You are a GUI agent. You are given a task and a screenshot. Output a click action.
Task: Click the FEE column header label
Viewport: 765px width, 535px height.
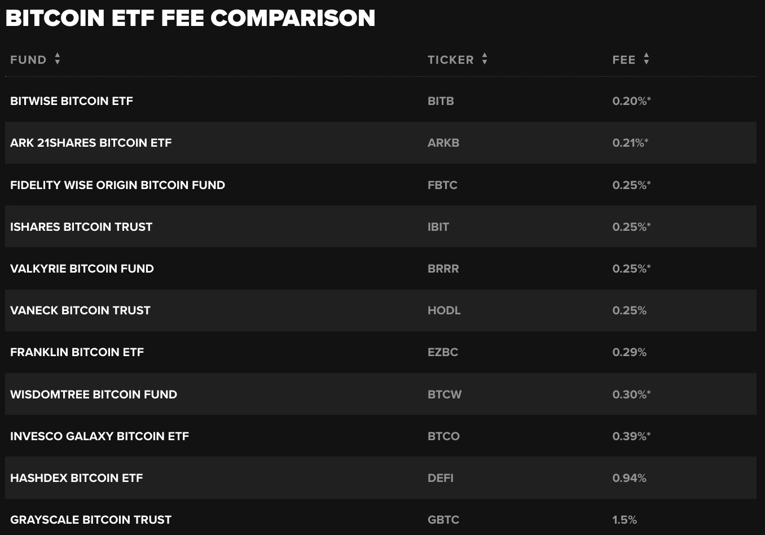click(x=624, y=60)
